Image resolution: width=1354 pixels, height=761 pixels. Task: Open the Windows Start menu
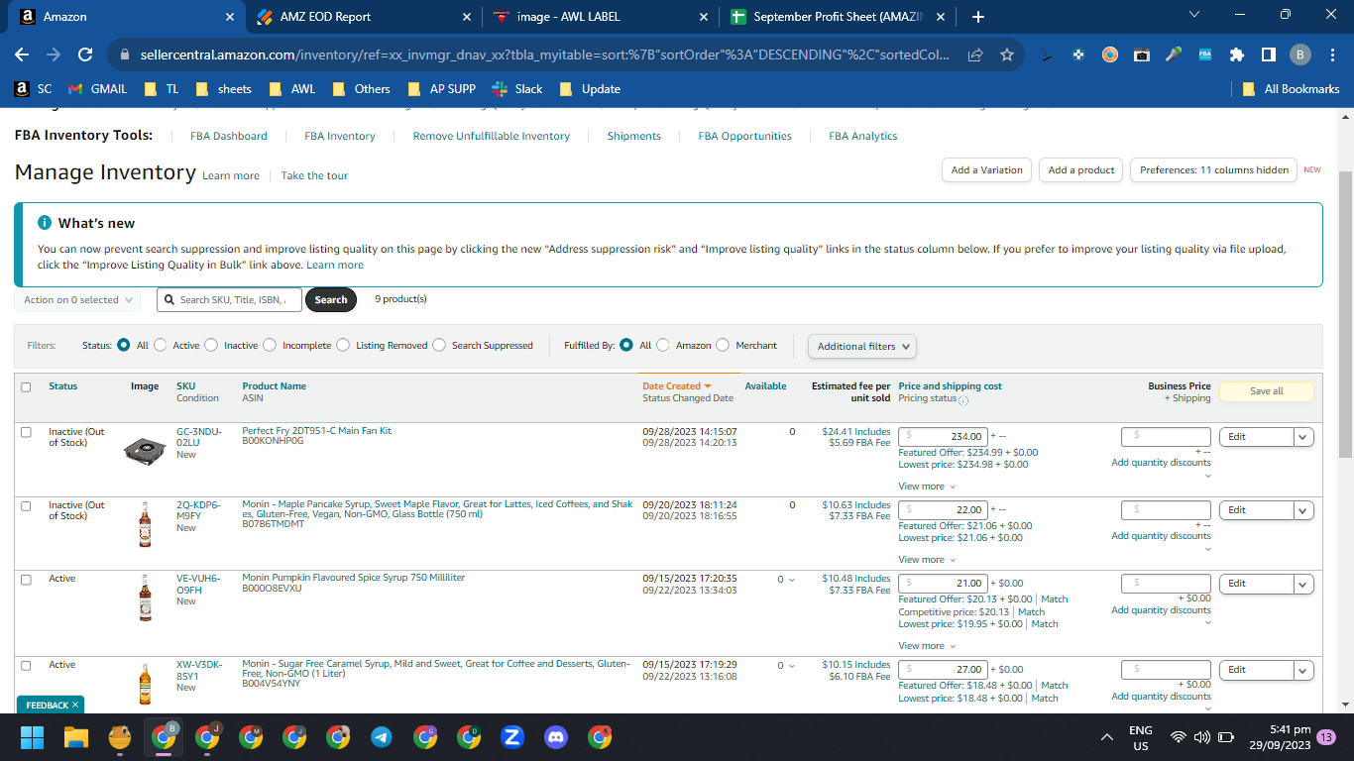33,737
